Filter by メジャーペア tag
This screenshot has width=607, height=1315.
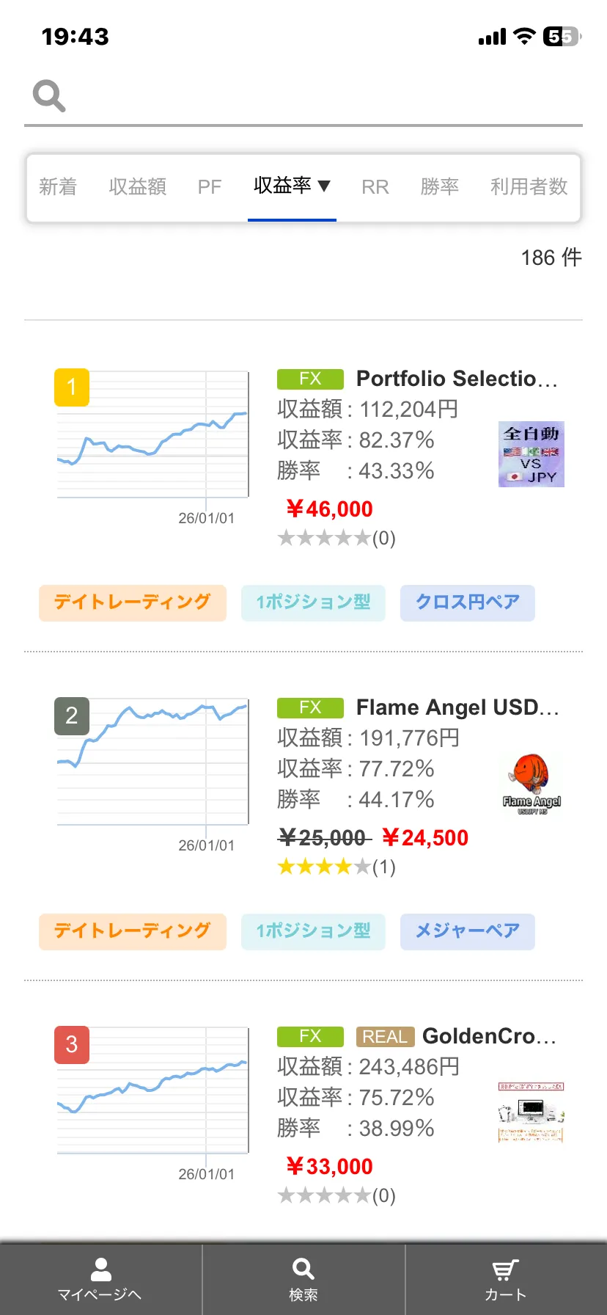(467, 931)
